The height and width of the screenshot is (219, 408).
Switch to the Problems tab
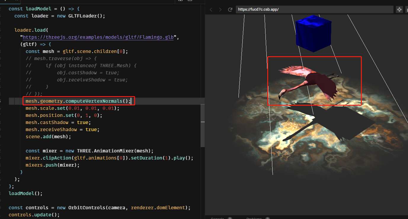point(254,218)
